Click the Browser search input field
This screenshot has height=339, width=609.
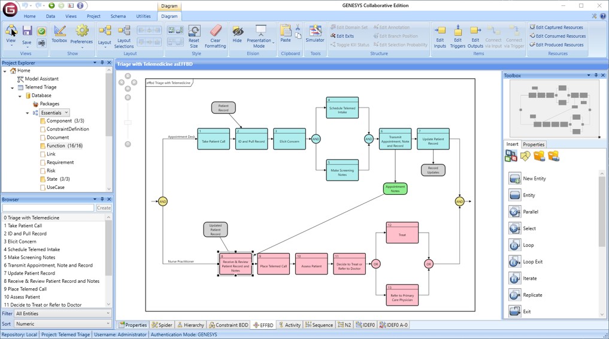coord(49,208)
